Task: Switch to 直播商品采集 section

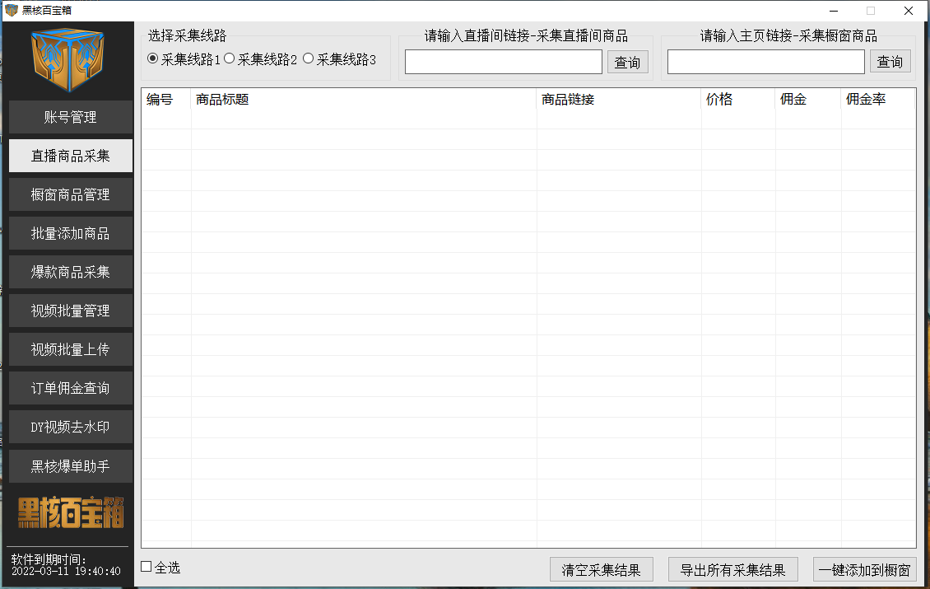Action: pos(71,156)
